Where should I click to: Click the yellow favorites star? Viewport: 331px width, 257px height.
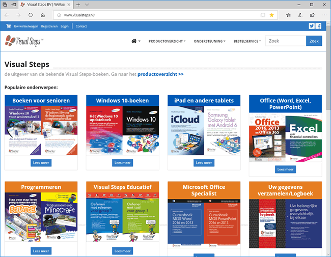272,15
